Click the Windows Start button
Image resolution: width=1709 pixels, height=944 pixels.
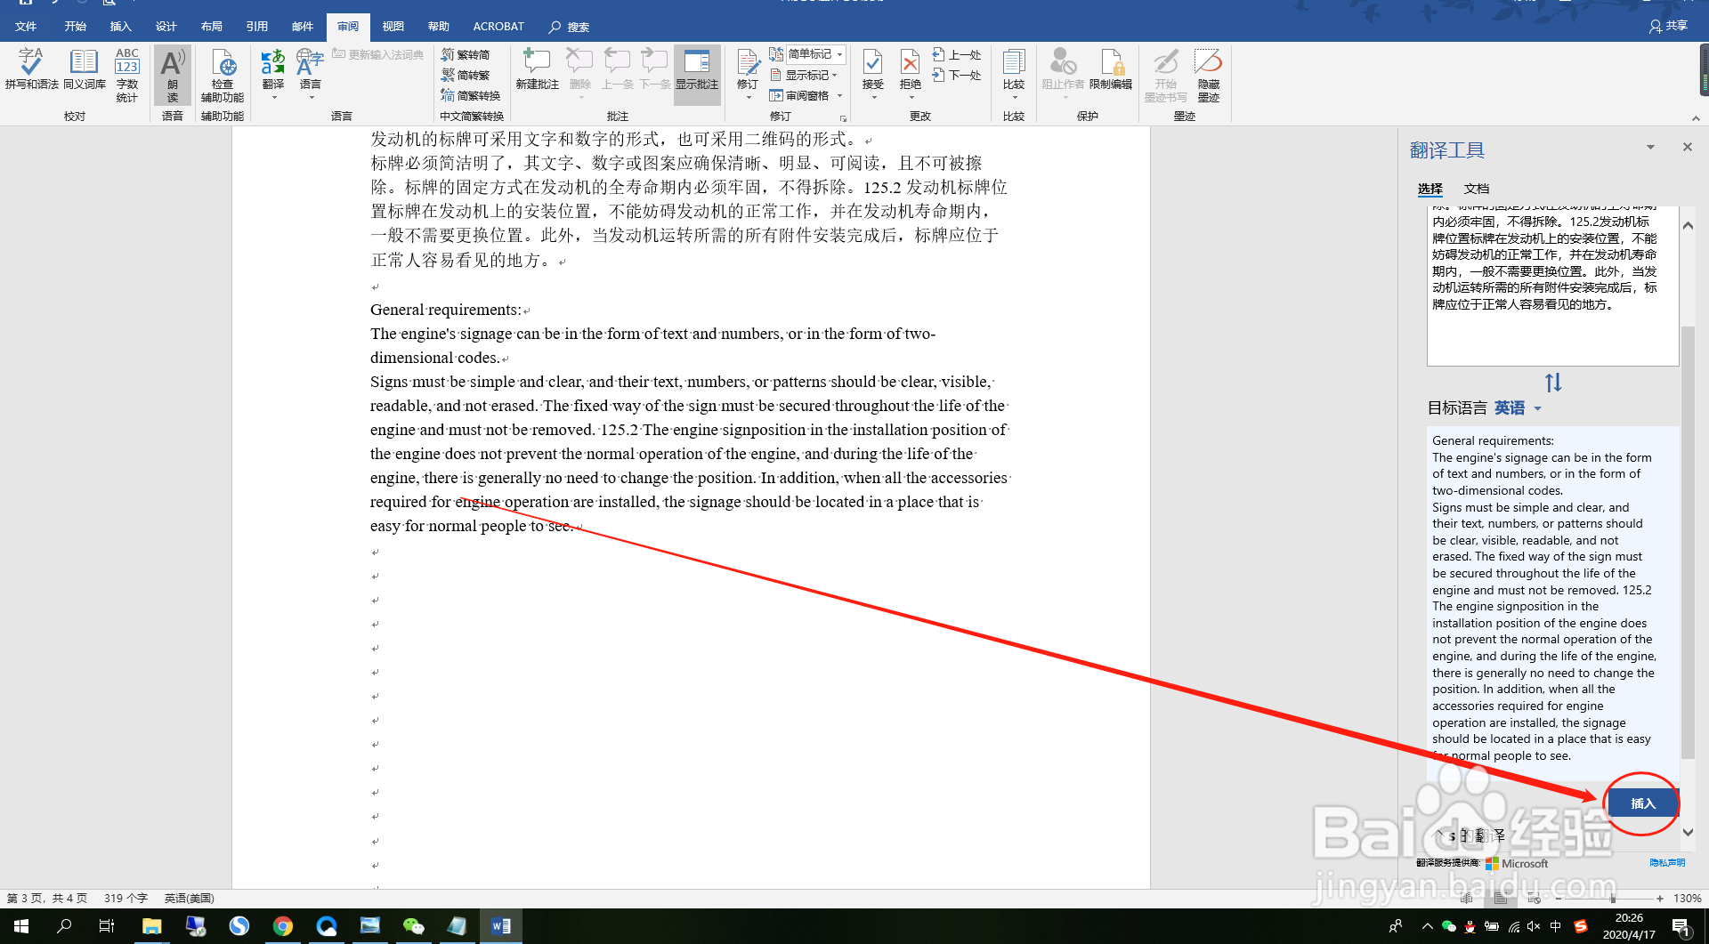coord(21,926)
